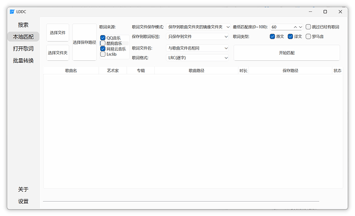The height and width of the screenshot is (216, 355).
Task: Click the progress bar at the bottom
Action: click(181, 201)
